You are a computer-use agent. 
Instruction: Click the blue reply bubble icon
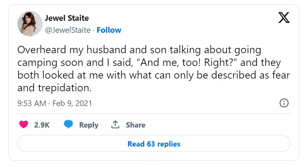click(68, 125)
